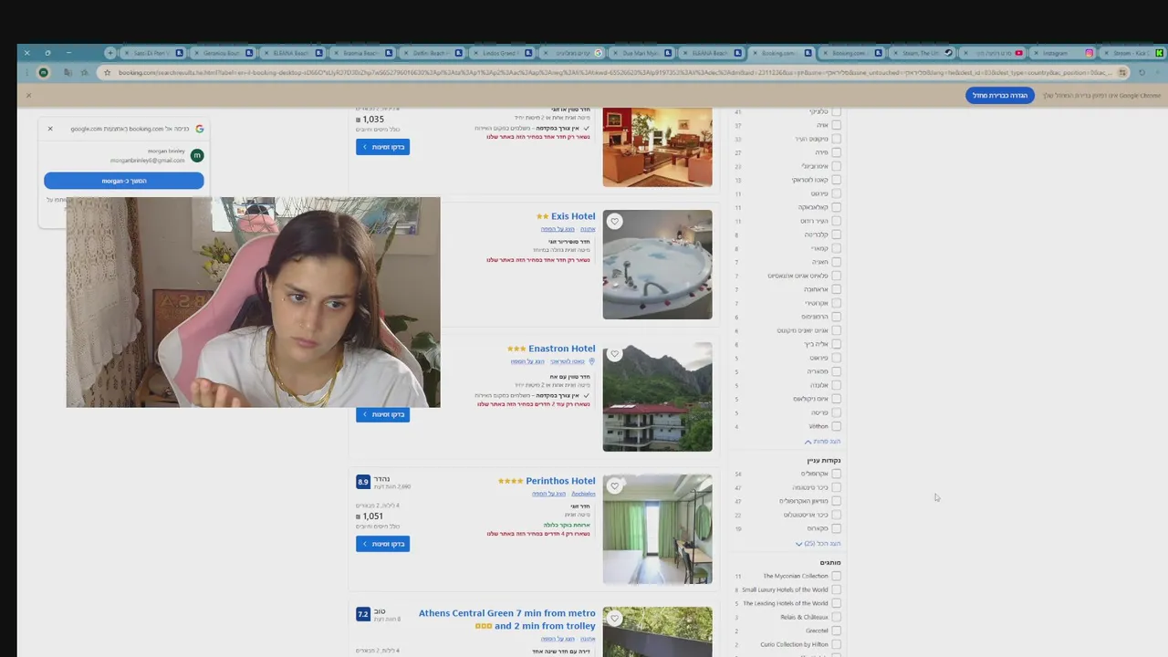Click 'Continue as morgan' button
Image resolution: width=1168 pixels, height=657 pixels.
124,181
